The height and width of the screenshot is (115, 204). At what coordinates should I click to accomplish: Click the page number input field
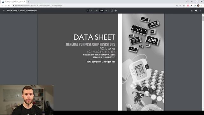click(88, 11)
